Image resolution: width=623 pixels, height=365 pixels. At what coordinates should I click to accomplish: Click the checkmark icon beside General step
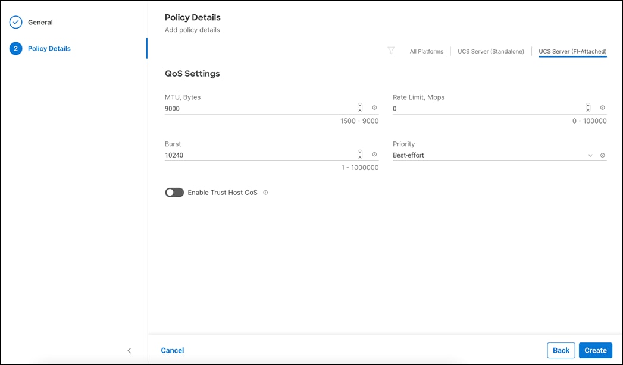coord(15,21)
